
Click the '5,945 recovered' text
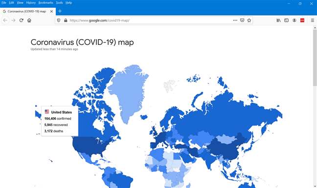click(56, 125)
